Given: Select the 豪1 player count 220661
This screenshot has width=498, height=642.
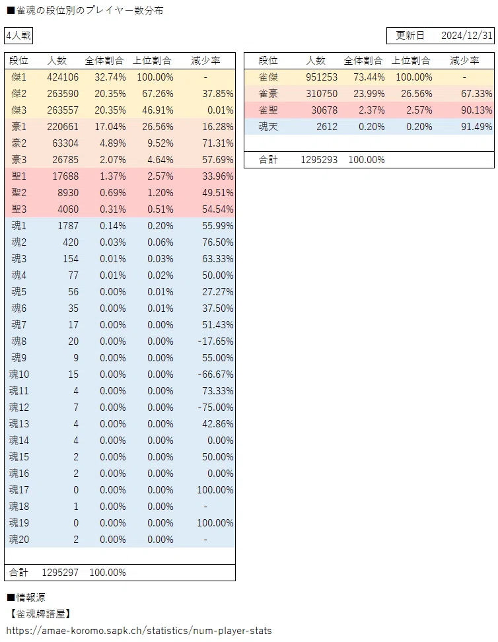Looking at the screenshot, I should 63,127.
